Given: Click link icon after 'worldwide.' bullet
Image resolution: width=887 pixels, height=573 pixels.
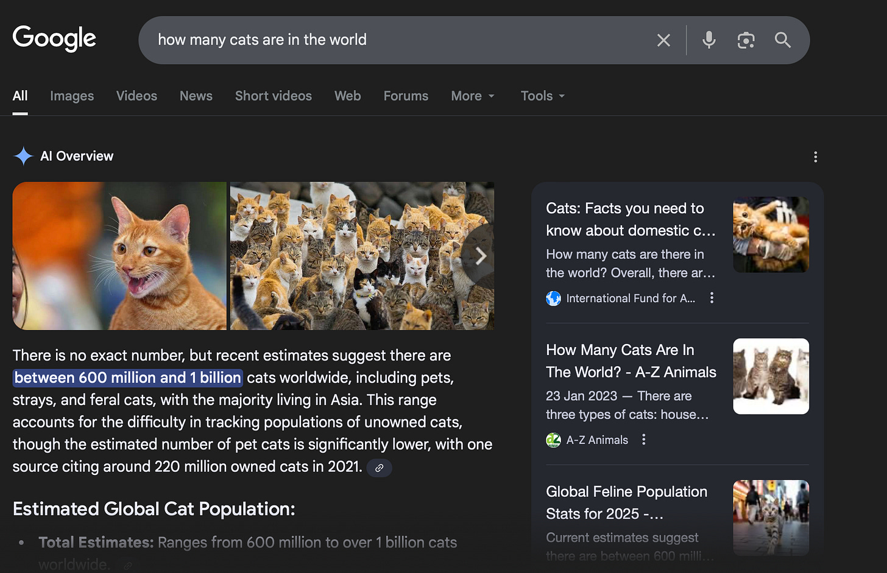Looking at the screenshot, I should pyautogui.click(x=128, y=566).
